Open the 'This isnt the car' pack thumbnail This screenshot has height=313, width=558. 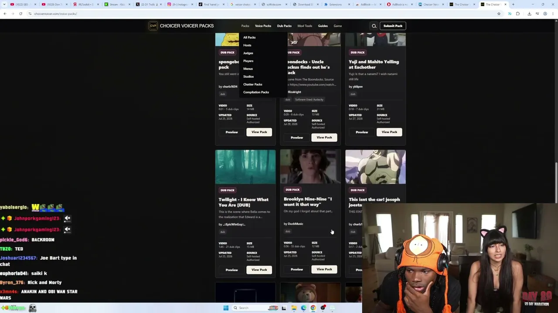coord(375,167)
